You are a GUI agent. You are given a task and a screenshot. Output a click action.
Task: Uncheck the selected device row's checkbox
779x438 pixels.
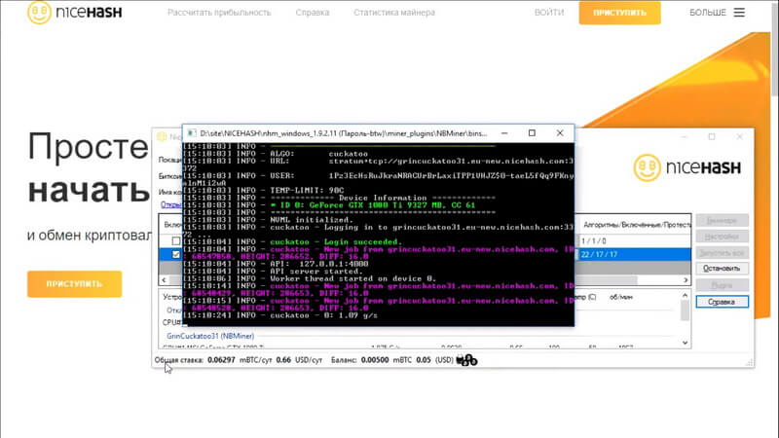(176, 254)
